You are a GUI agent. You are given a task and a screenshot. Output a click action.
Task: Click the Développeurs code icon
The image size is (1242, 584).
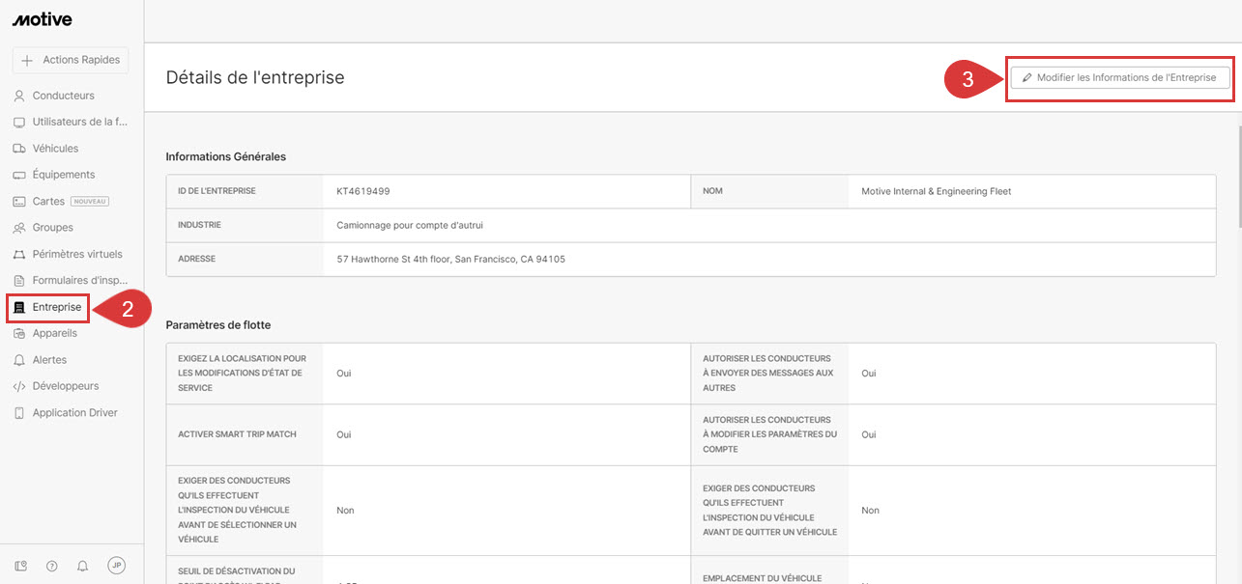tap(19, 386)
